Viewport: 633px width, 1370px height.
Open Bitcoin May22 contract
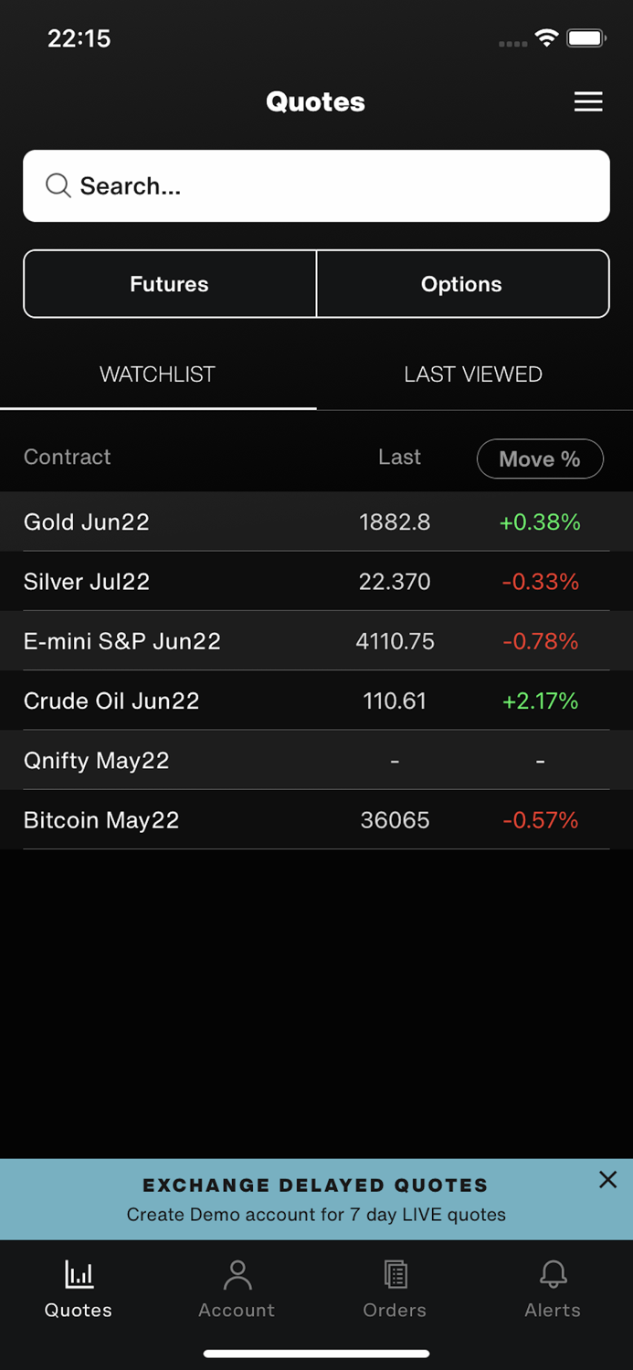point(101,820)
